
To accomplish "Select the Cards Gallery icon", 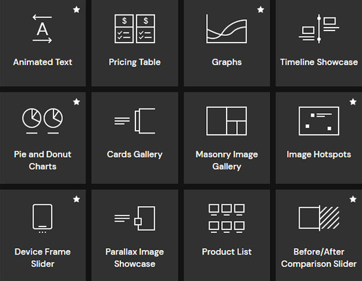I will pos(135,120).
